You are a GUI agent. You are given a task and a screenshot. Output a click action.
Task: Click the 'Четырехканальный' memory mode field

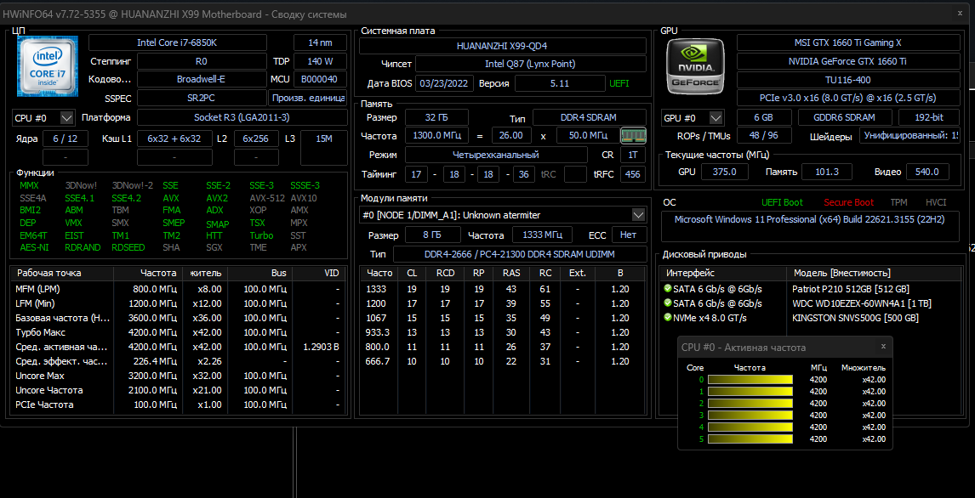pos(496,155)
